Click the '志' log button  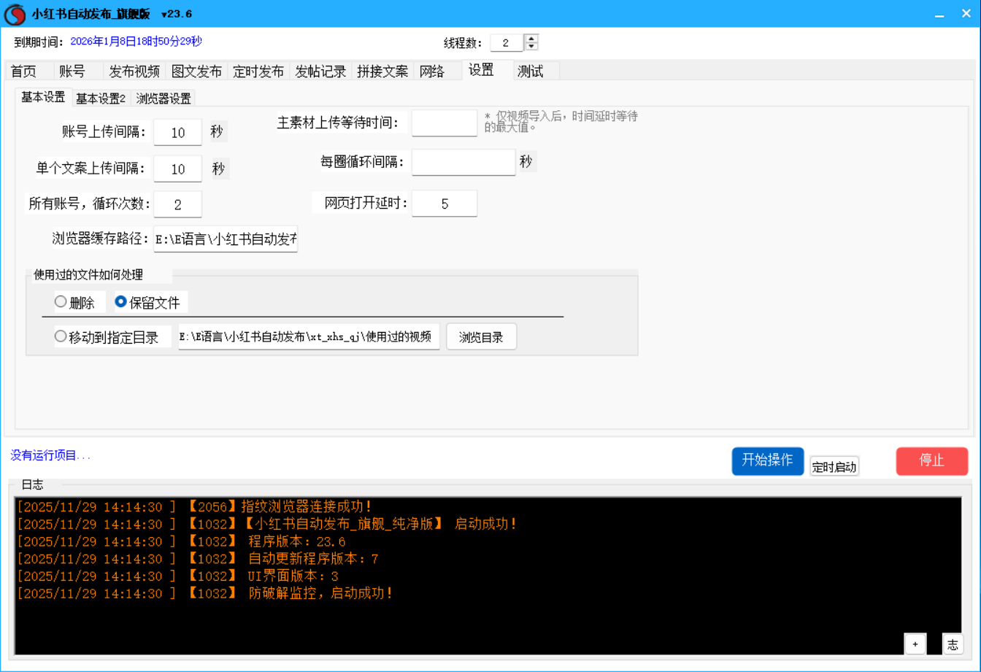[953, 644]
